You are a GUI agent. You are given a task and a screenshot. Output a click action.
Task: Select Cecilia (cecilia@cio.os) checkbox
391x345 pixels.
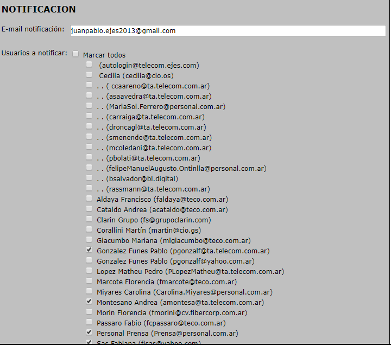click(x=89, y=75)
